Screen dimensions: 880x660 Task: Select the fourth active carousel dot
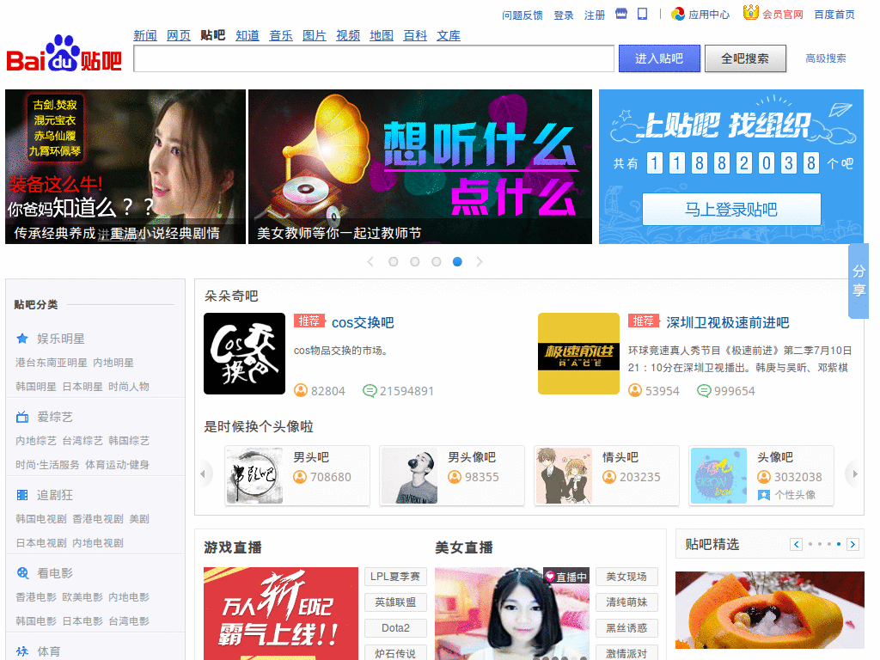(457, 261)
